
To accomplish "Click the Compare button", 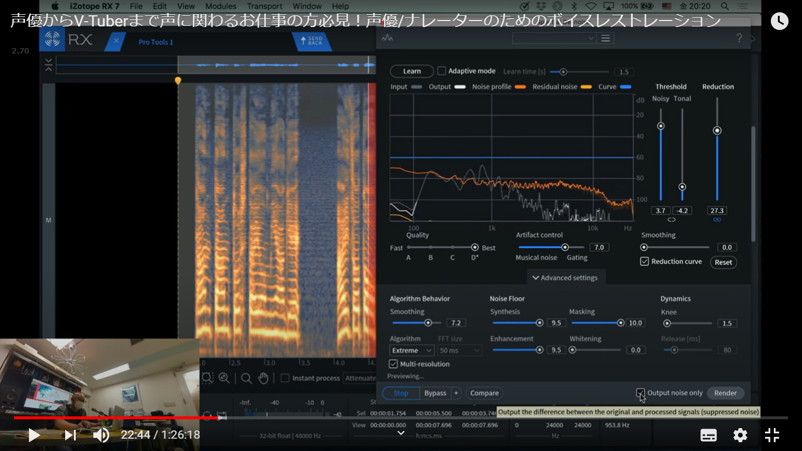I will 484,393.
